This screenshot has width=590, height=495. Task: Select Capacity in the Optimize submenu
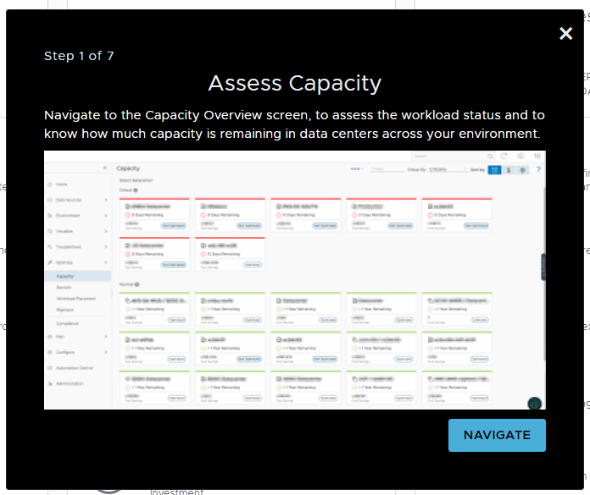tap(66, 276)
